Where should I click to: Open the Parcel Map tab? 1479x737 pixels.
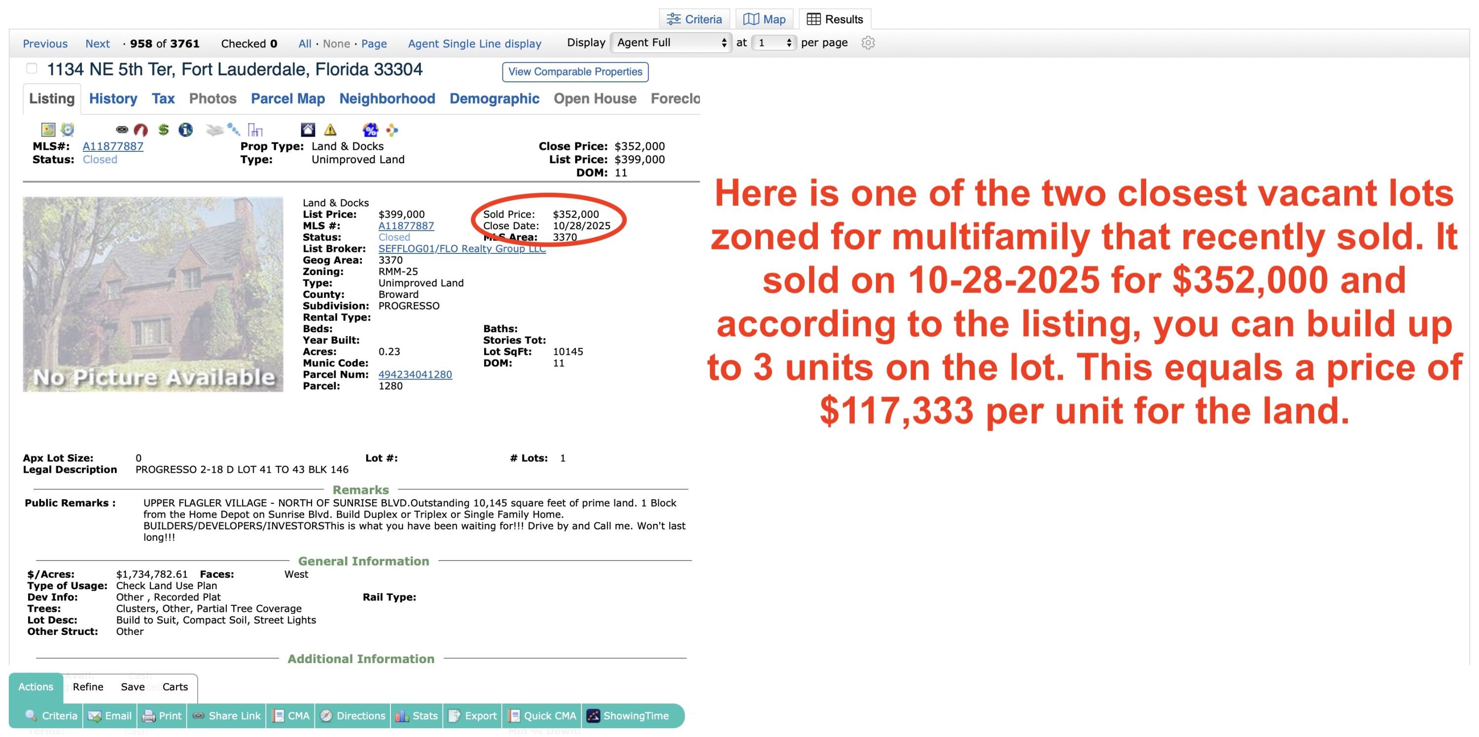(x=287, y=99)
